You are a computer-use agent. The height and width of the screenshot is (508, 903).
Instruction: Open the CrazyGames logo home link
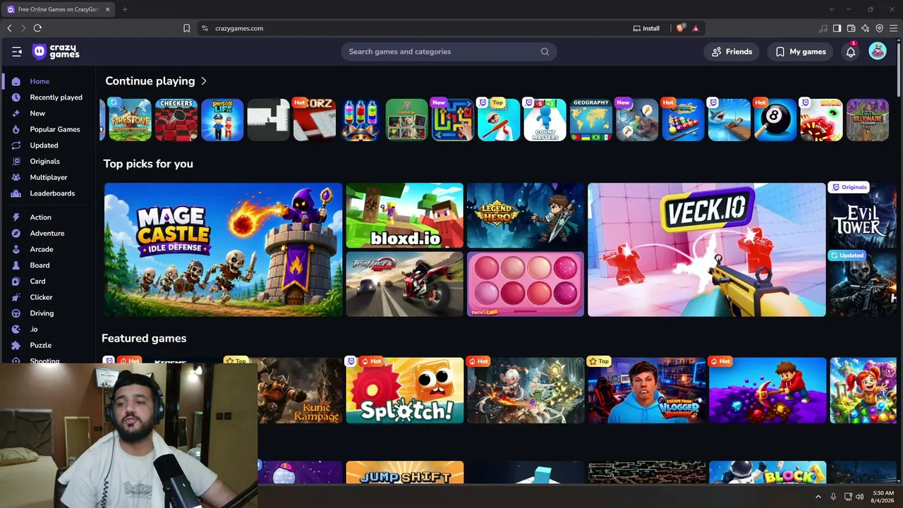click(56, 52)
